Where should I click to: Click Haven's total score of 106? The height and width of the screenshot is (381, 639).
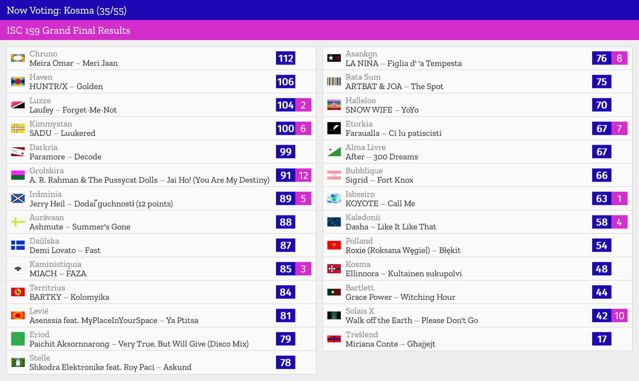[x=286, y=82]
